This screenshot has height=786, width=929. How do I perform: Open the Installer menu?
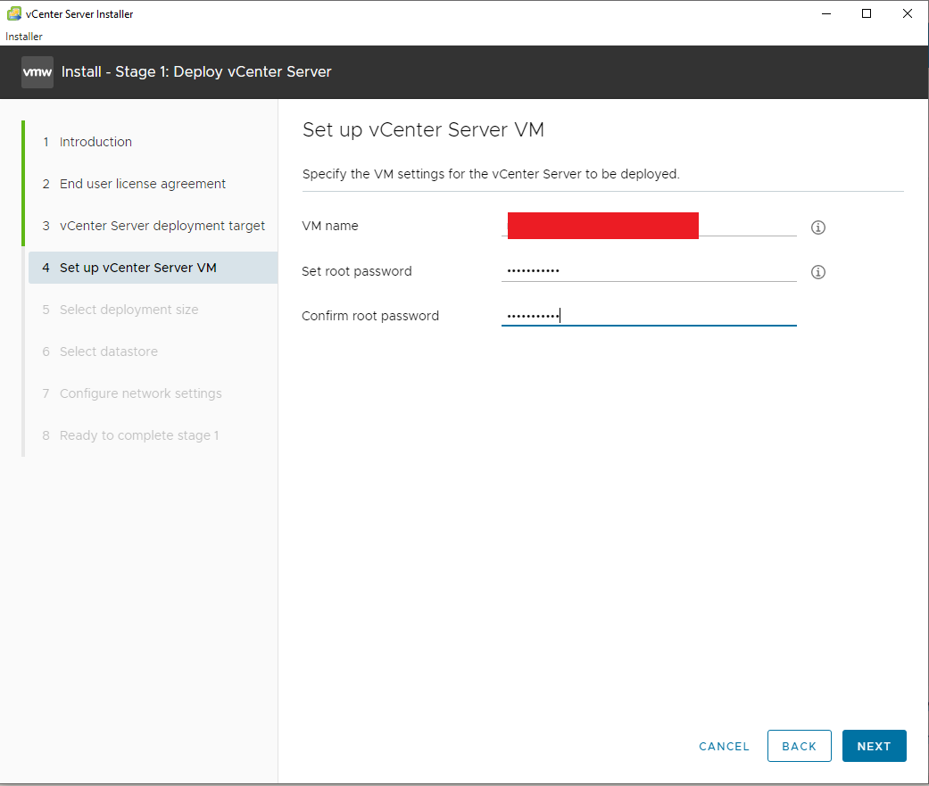[24, 36]
